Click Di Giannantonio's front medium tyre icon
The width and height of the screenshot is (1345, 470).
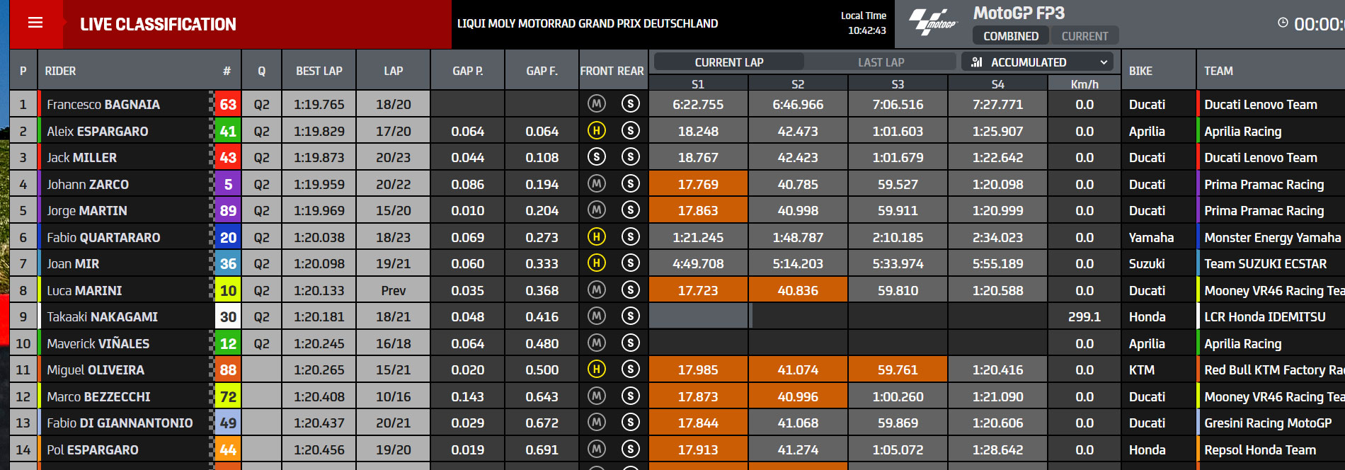pos(597,423)
